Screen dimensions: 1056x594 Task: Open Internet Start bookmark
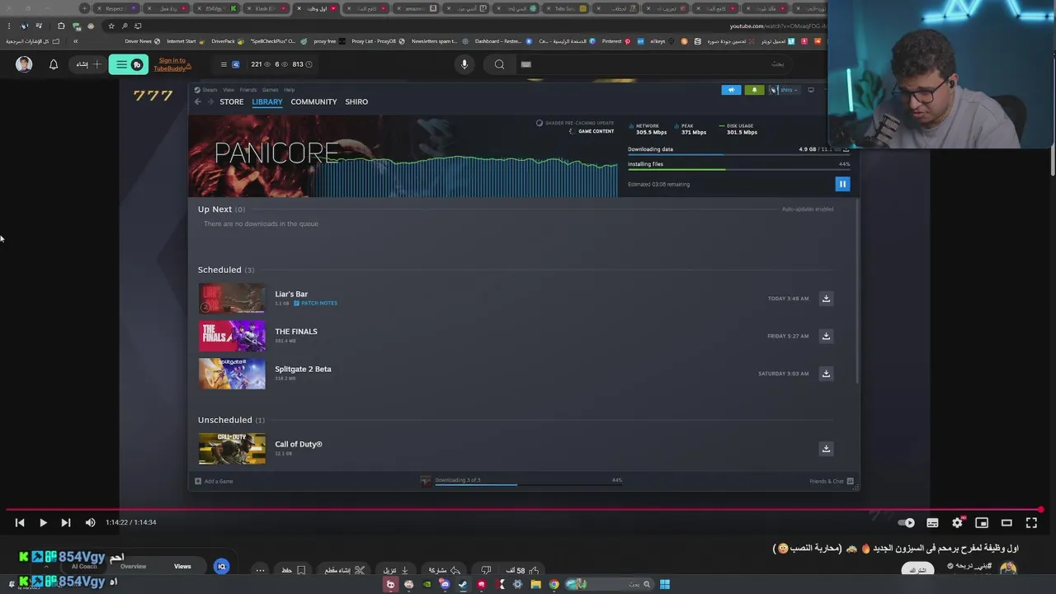(186, 41)
